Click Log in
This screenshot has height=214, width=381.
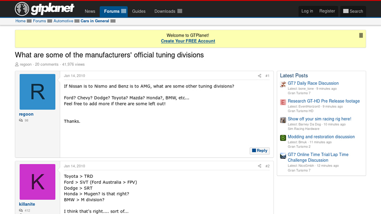coord(307,11)
